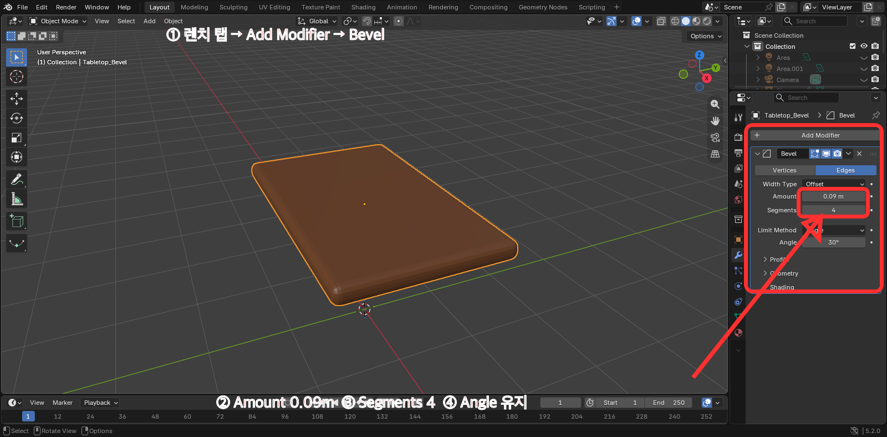Open the Material properties tab
887x437 pixels.
pos(738,333)
